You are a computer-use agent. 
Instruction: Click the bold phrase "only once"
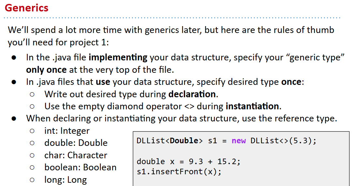pyautogui.click(x=46, y=70)
